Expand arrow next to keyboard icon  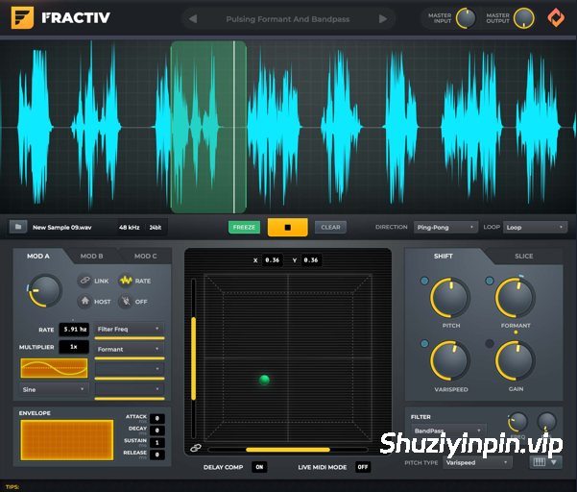[x=554, y=462]
